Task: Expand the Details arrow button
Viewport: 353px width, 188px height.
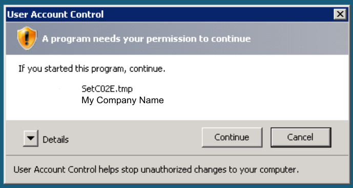Action: pos(31,138)
